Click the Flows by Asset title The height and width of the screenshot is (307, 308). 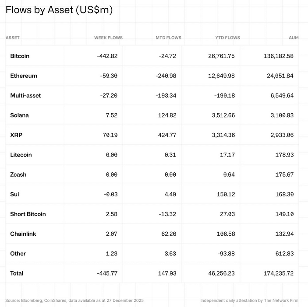pyautogui.click(x=59, y=10)
